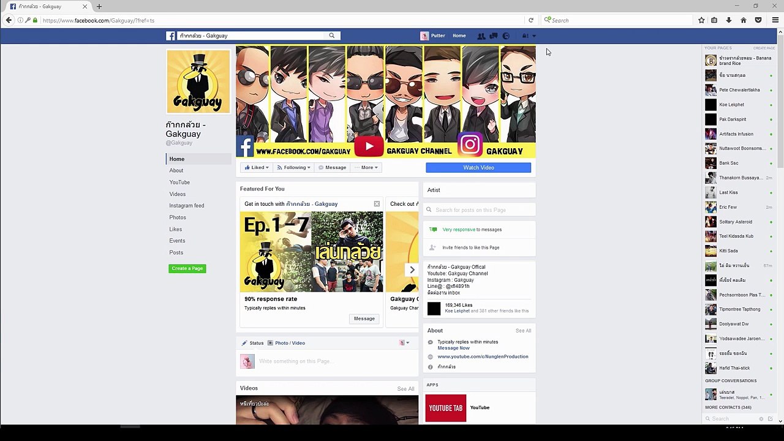Open the bookmarks list icon in browser toolbar
This screenshot has height=441, width=784.
(x=714, y=20)
